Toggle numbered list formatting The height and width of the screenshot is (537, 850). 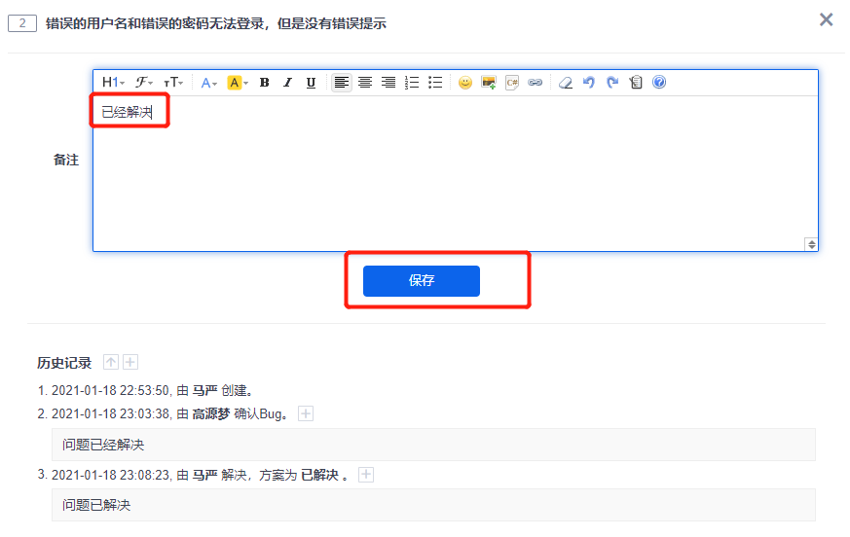(x=412, y=83)
